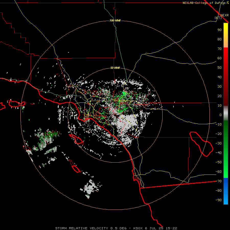Image resolution: width=230 pixels, height=230 pixels.
Task: Click the 6 JUL 25 date text
Action: (x=154, y=228)
